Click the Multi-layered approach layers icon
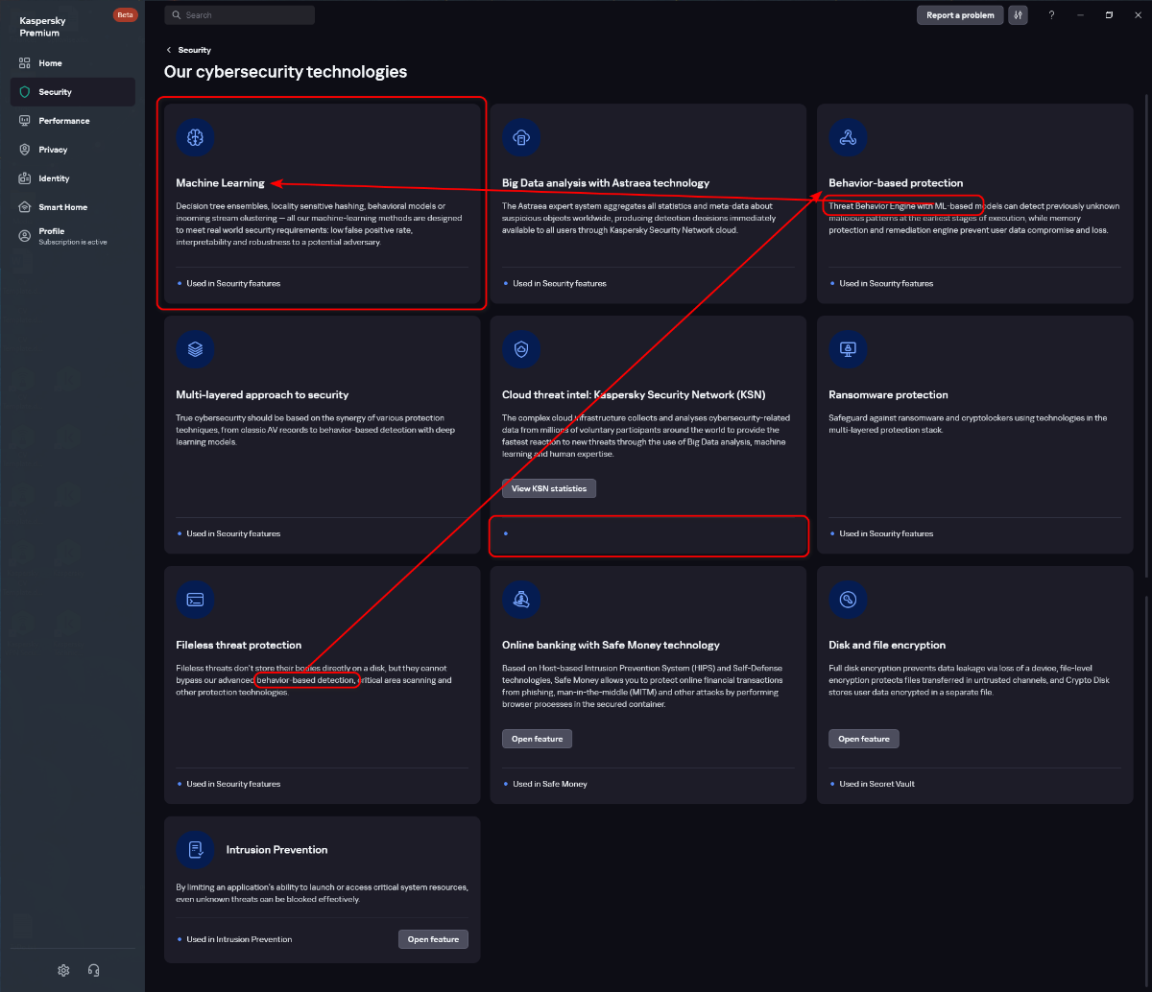This screenshot has width=1152, height=992. pyautogui.click(x=195, y=349)
